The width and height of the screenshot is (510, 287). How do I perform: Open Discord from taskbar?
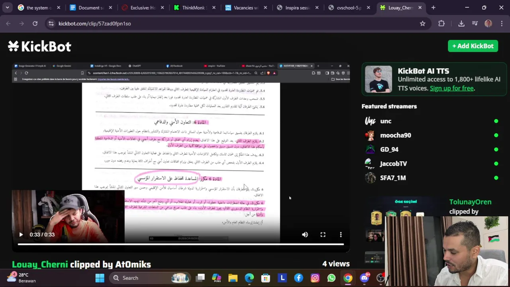pos(364,278)
